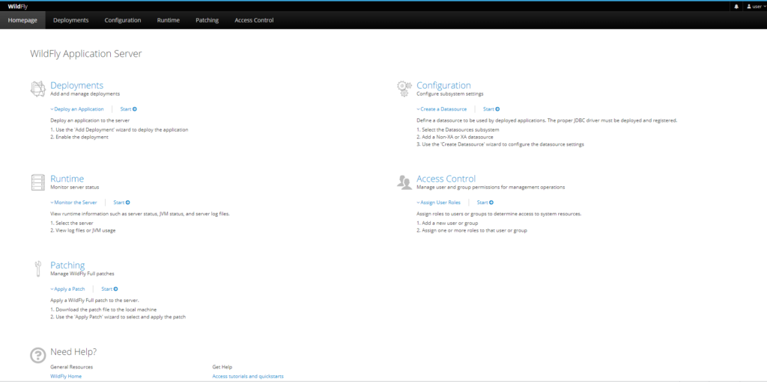767x382 pixels.
Task: Click the Need Help question mark icon
Action: tap(37, 355)
